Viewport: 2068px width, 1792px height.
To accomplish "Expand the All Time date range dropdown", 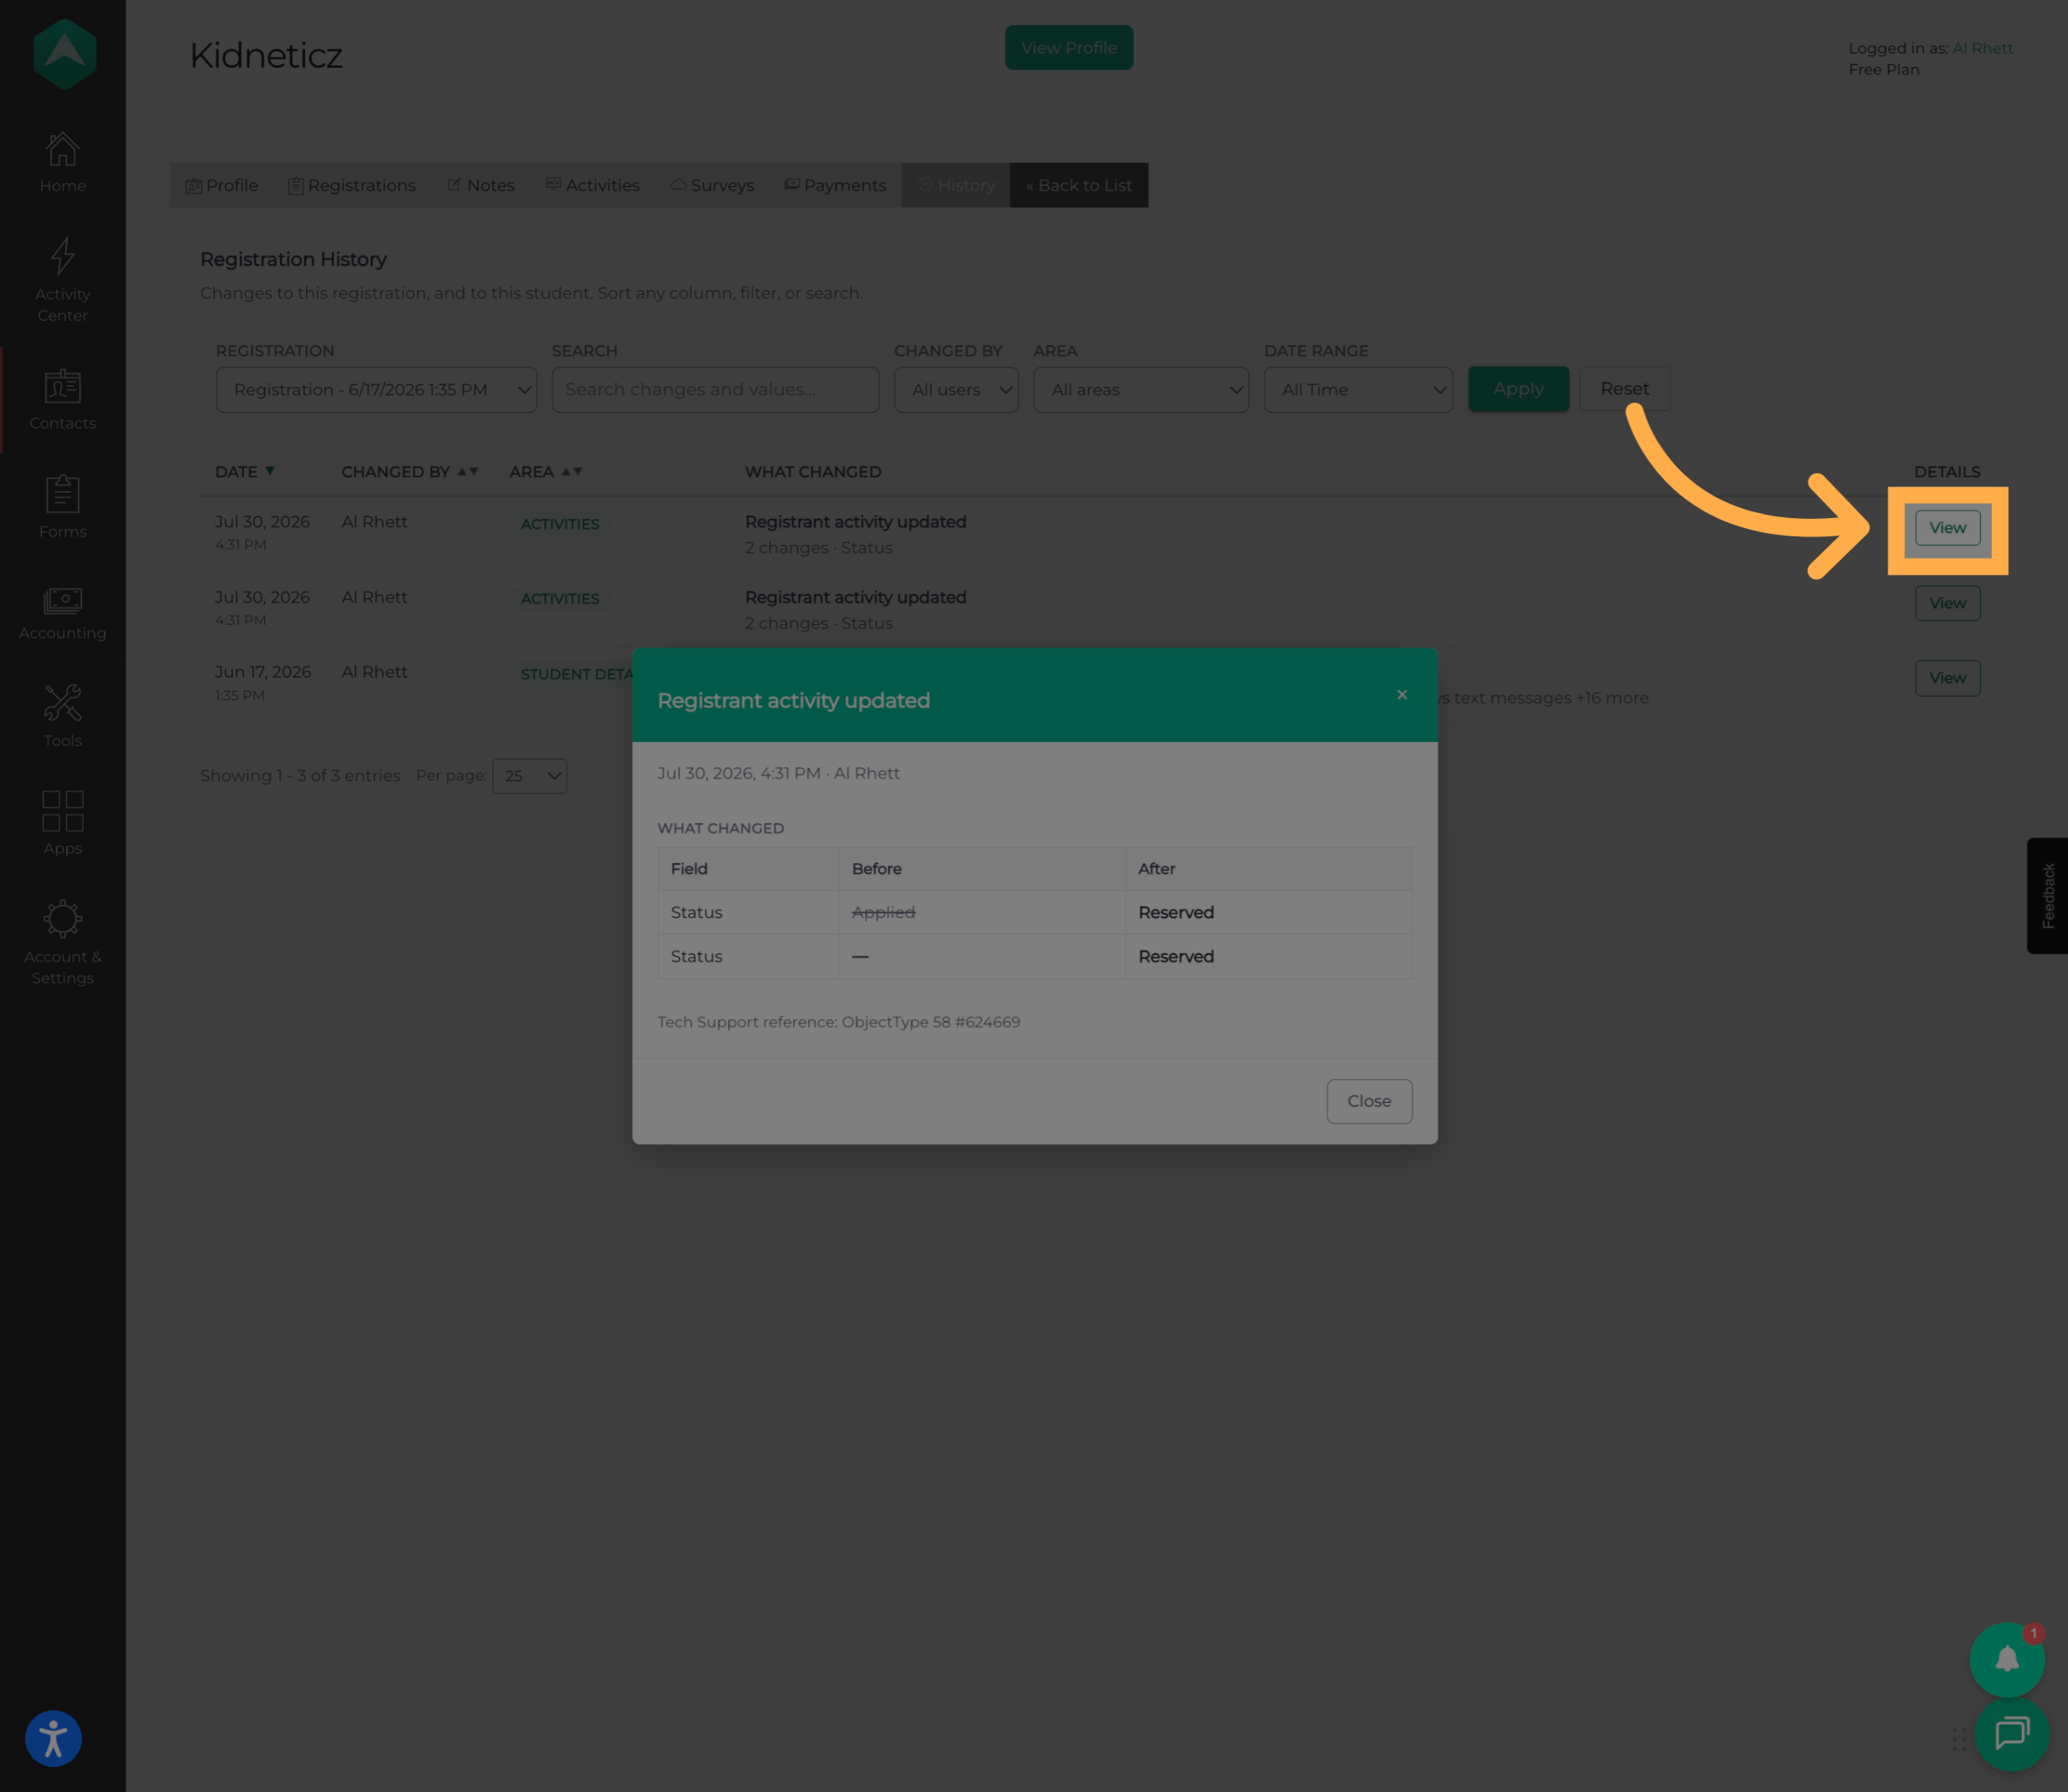I will (x=1357, y=390).
